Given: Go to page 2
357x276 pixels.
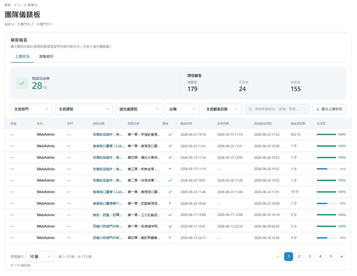Looking at the screenshot, I should 299,257.
